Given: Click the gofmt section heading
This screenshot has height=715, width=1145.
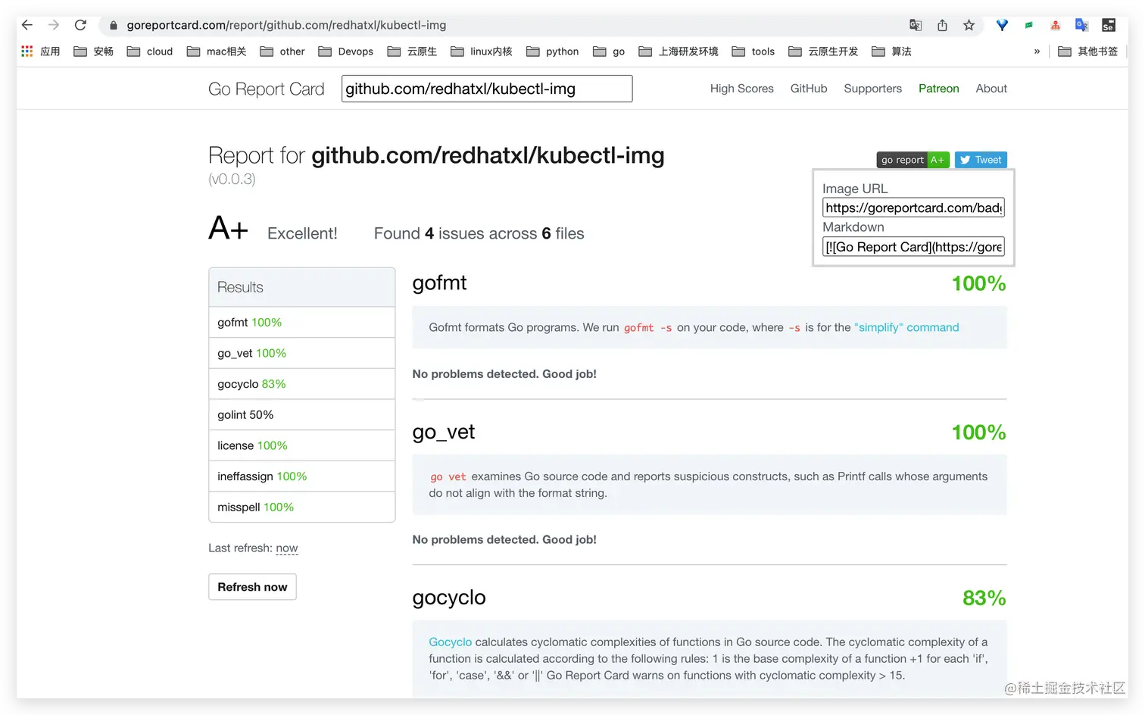Looking at the screenshot, I should click(x=439, y=283).
